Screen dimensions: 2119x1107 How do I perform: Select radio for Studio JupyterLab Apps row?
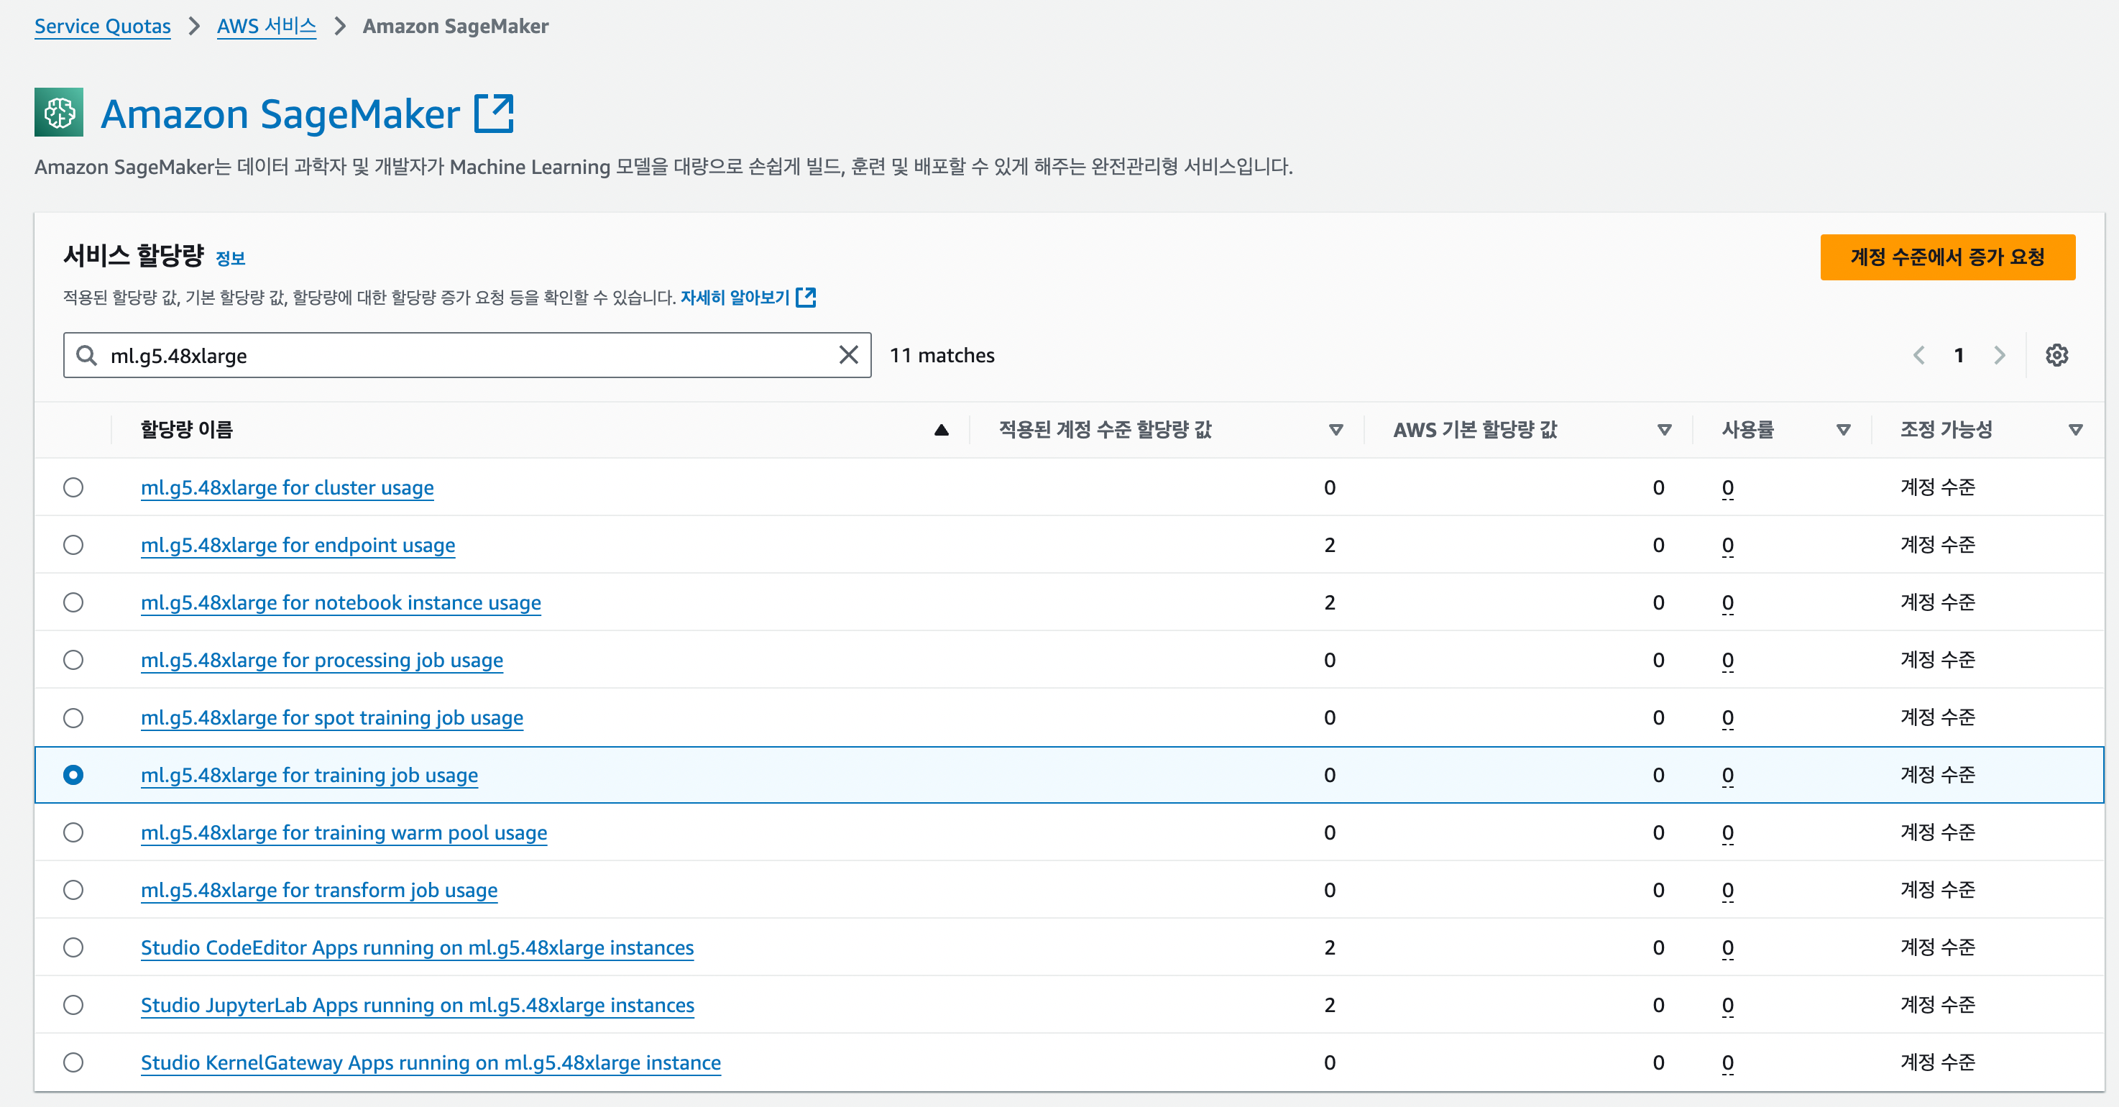[x=73, y=1005]
